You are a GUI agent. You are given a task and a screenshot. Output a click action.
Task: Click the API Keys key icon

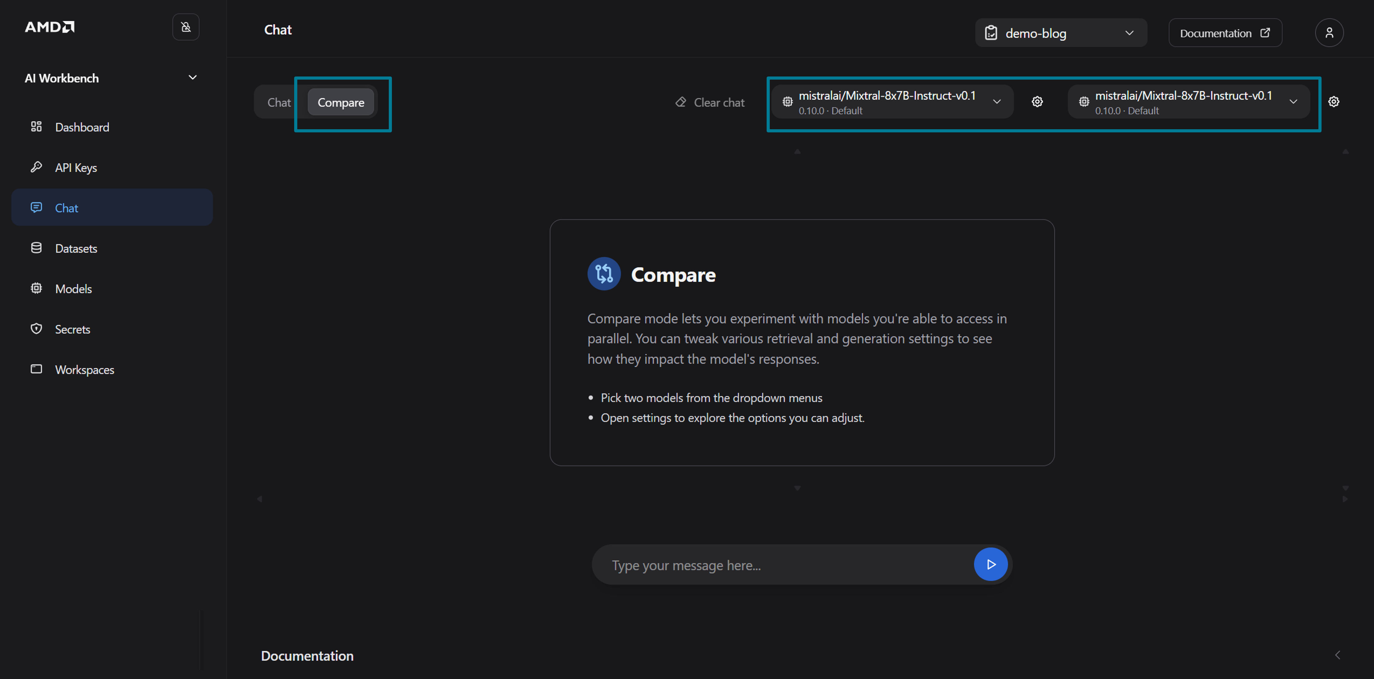[36, 167]
